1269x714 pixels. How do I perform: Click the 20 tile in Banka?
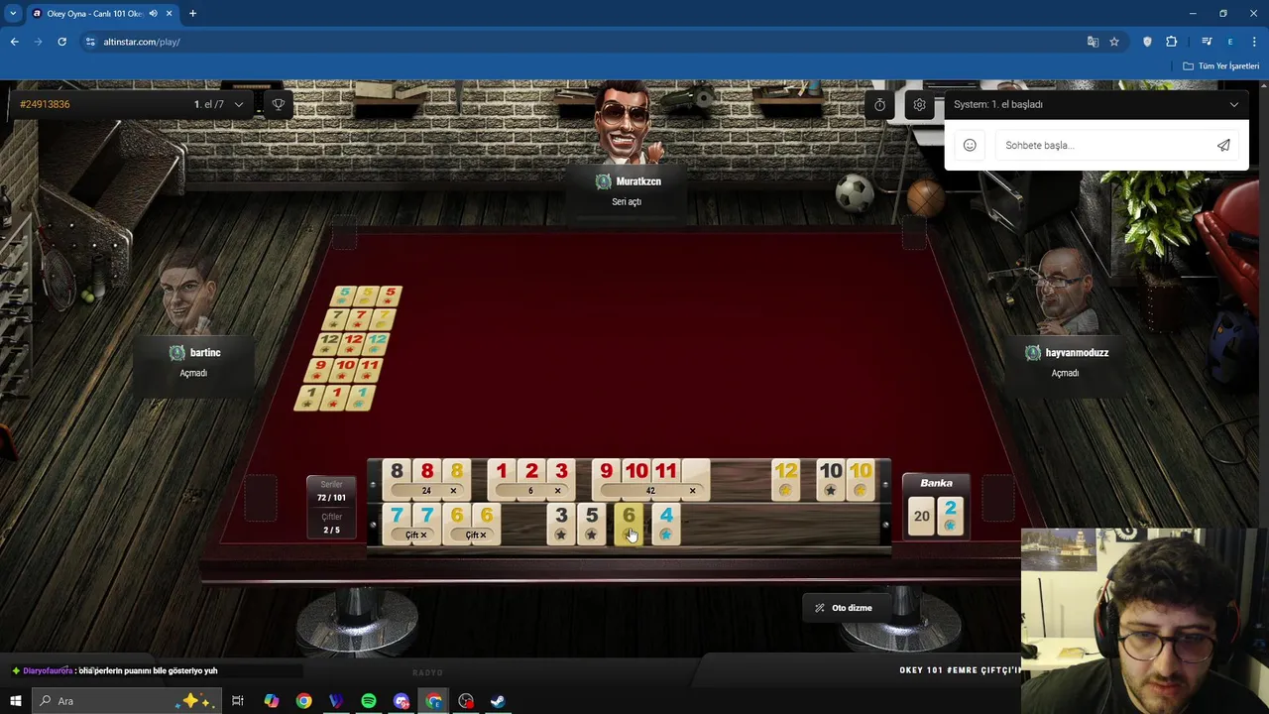[922, 517]
